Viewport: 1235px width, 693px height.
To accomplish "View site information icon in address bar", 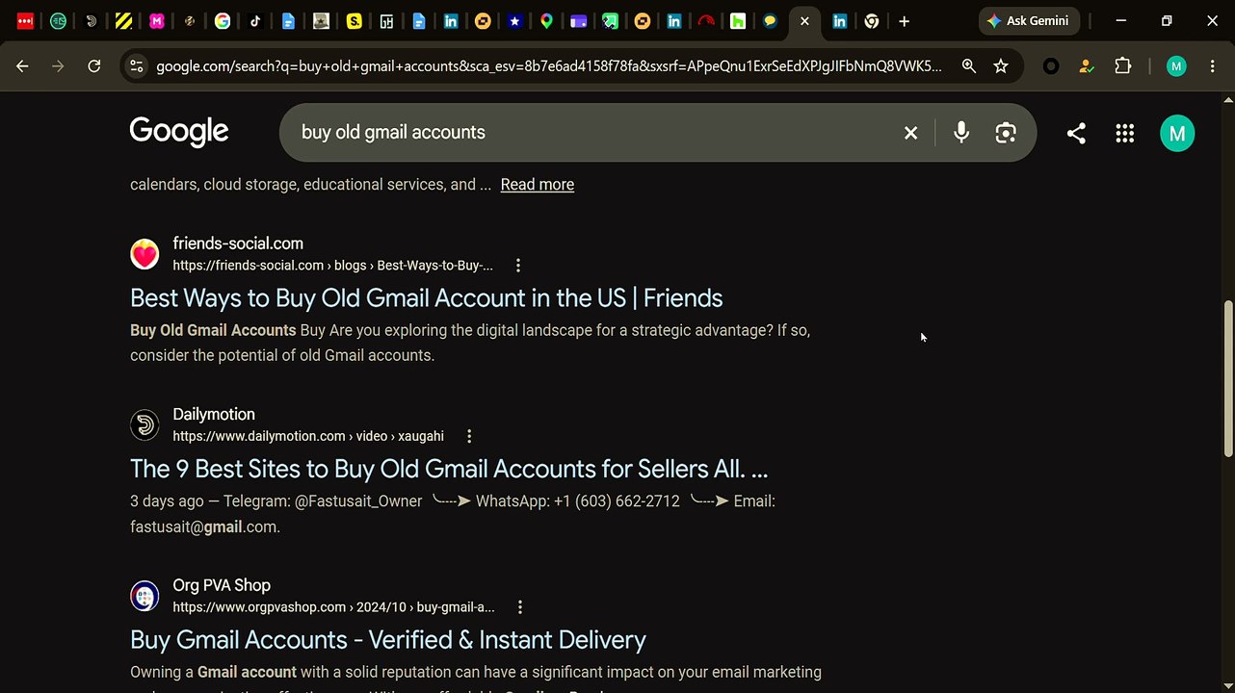I will [x=136, y=66].
